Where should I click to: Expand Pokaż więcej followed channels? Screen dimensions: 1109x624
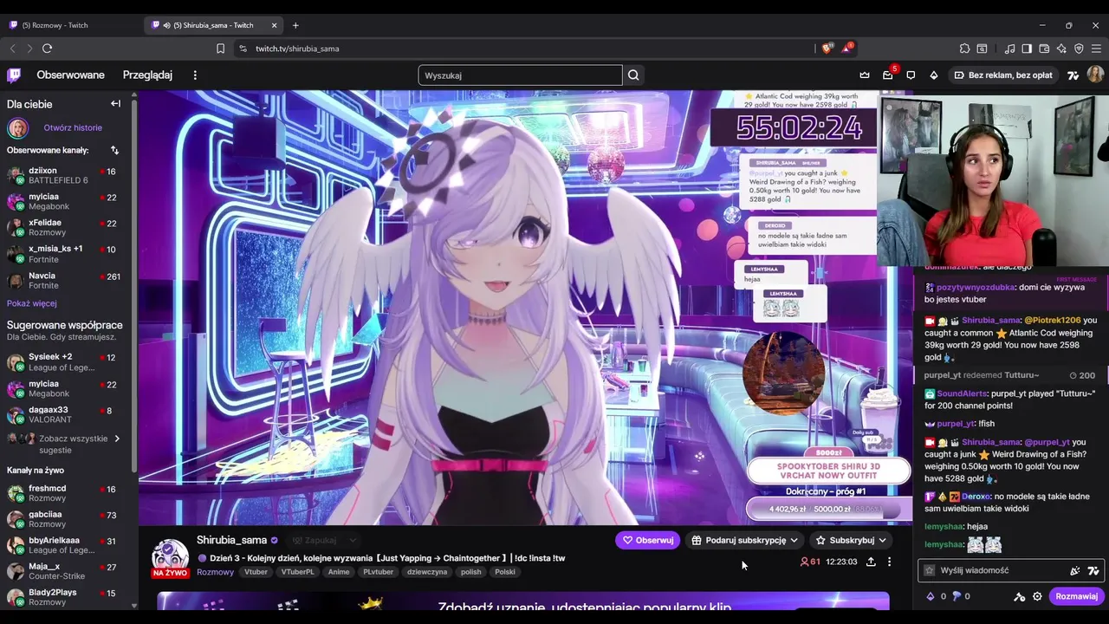(x=32, y=303)
